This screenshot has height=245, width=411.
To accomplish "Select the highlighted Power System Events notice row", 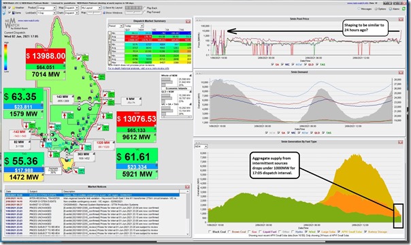I will [x=93, y=195].
